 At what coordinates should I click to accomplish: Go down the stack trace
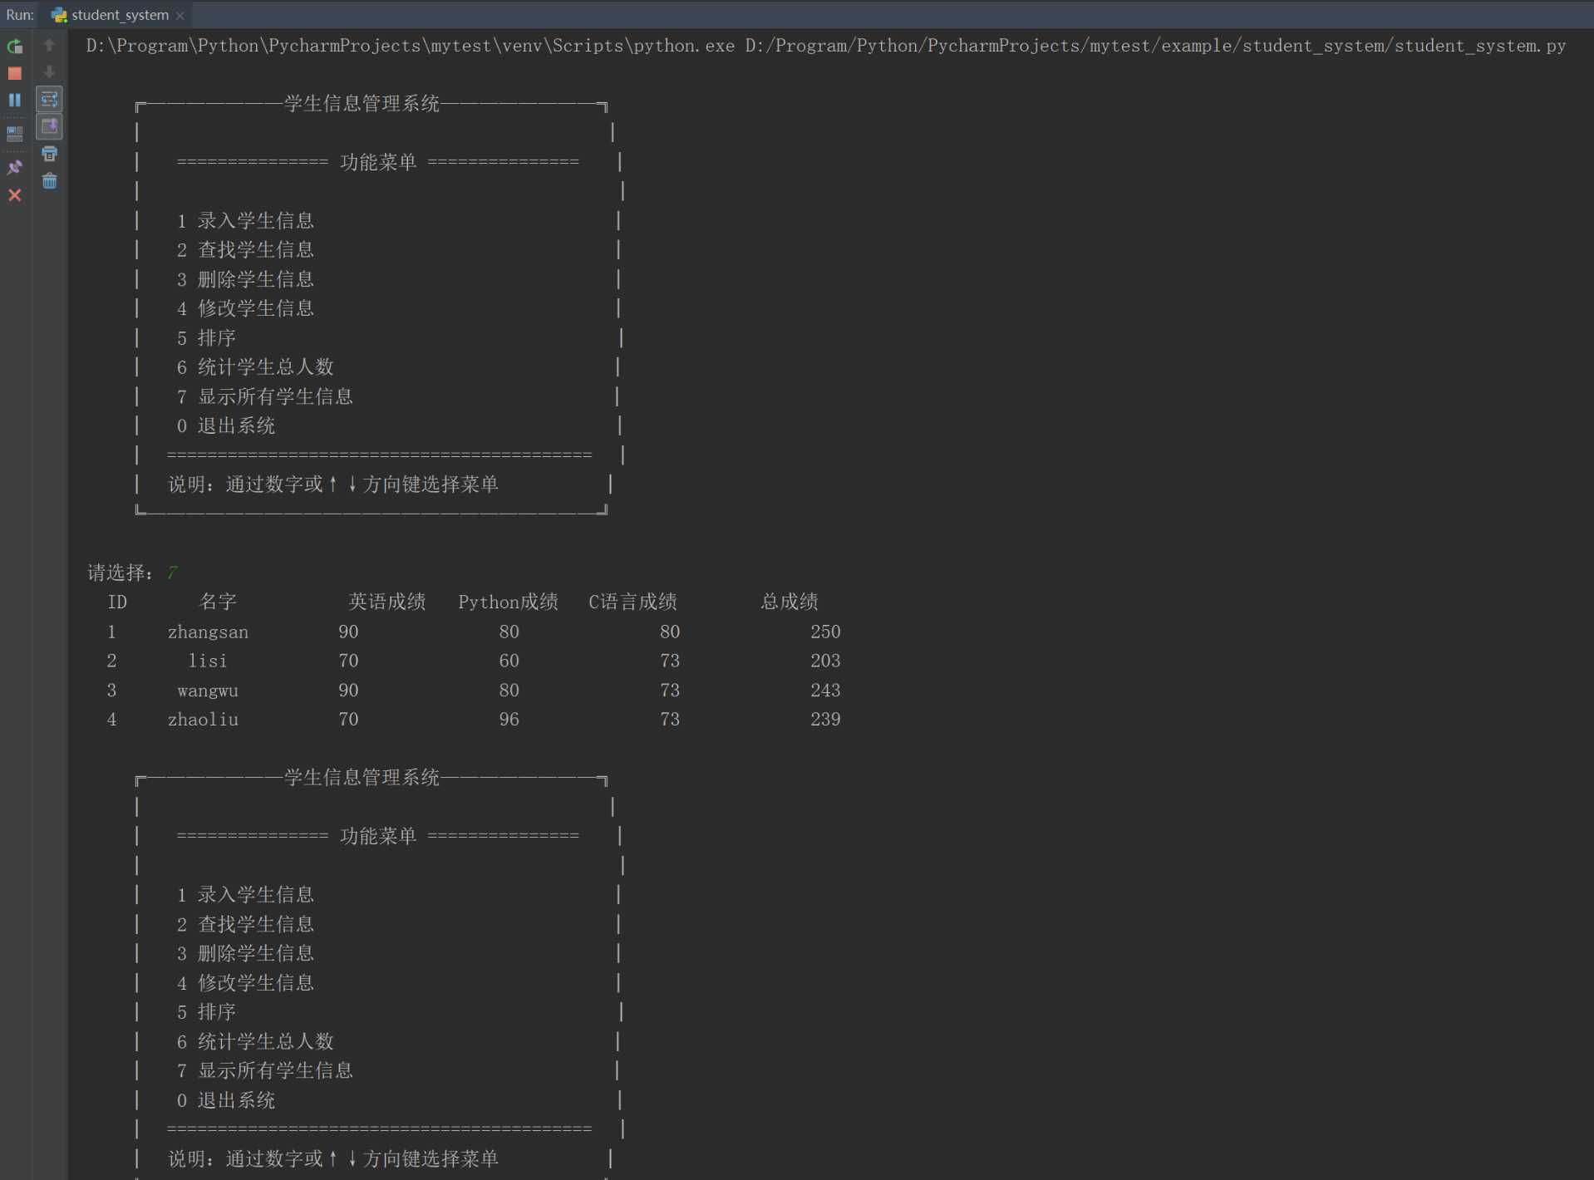point(50,72)
